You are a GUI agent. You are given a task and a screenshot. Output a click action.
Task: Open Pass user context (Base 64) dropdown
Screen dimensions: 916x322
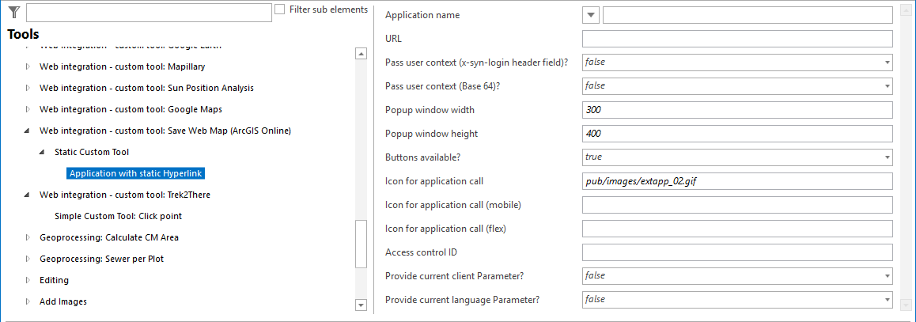click(886, 86)
